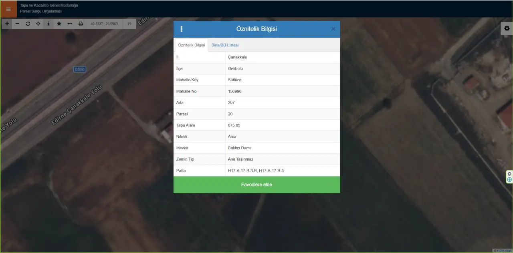
Task: Refresh the map view
Action: click(28, 24)
